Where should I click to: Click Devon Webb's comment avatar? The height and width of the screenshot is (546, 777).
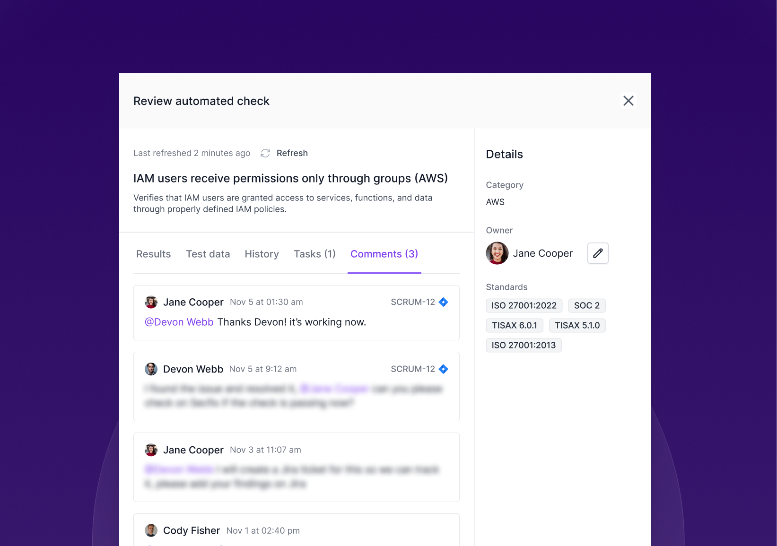tap(151, 369)
